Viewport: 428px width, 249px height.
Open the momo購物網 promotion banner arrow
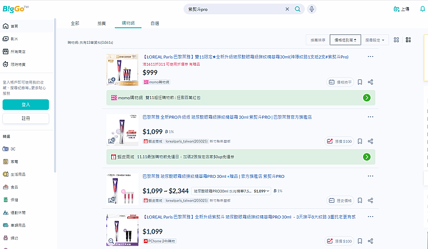click(x=367, y=98)
